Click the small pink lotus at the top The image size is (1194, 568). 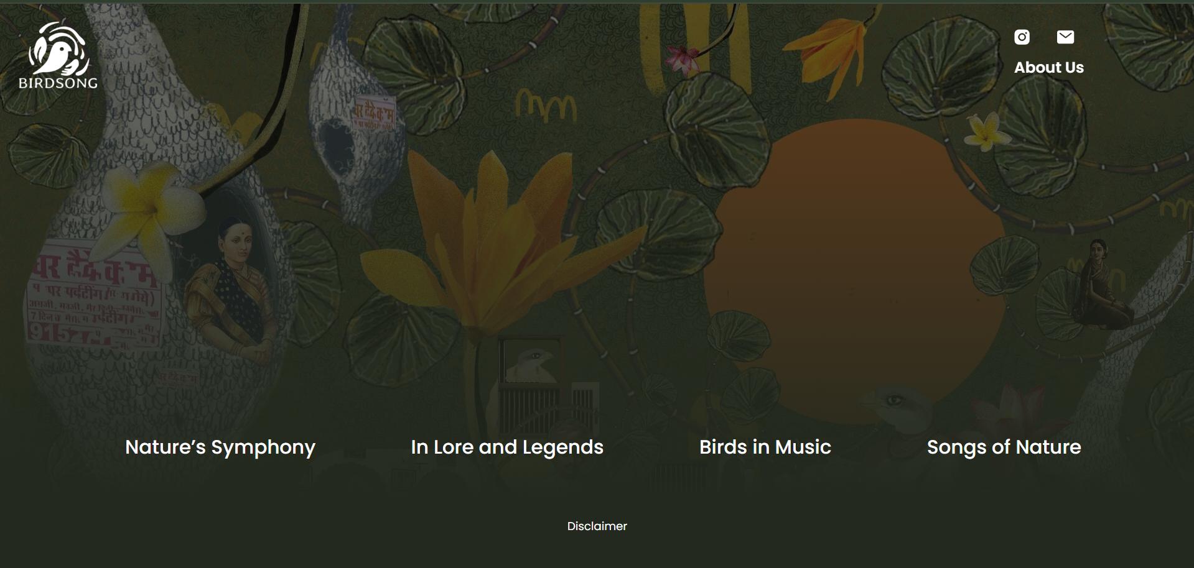(x=683, y=59)
